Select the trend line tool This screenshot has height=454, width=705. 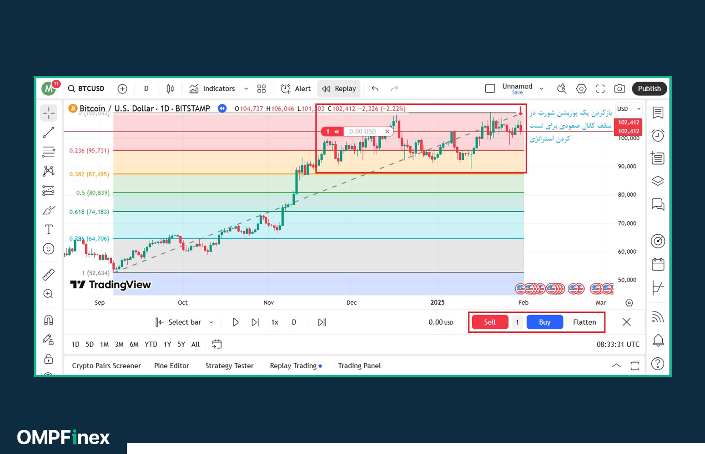[x=49, y=132]
